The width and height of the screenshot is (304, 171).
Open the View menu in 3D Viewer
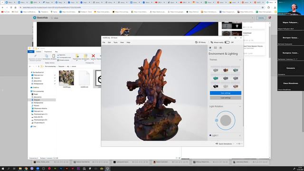[122, 42]
